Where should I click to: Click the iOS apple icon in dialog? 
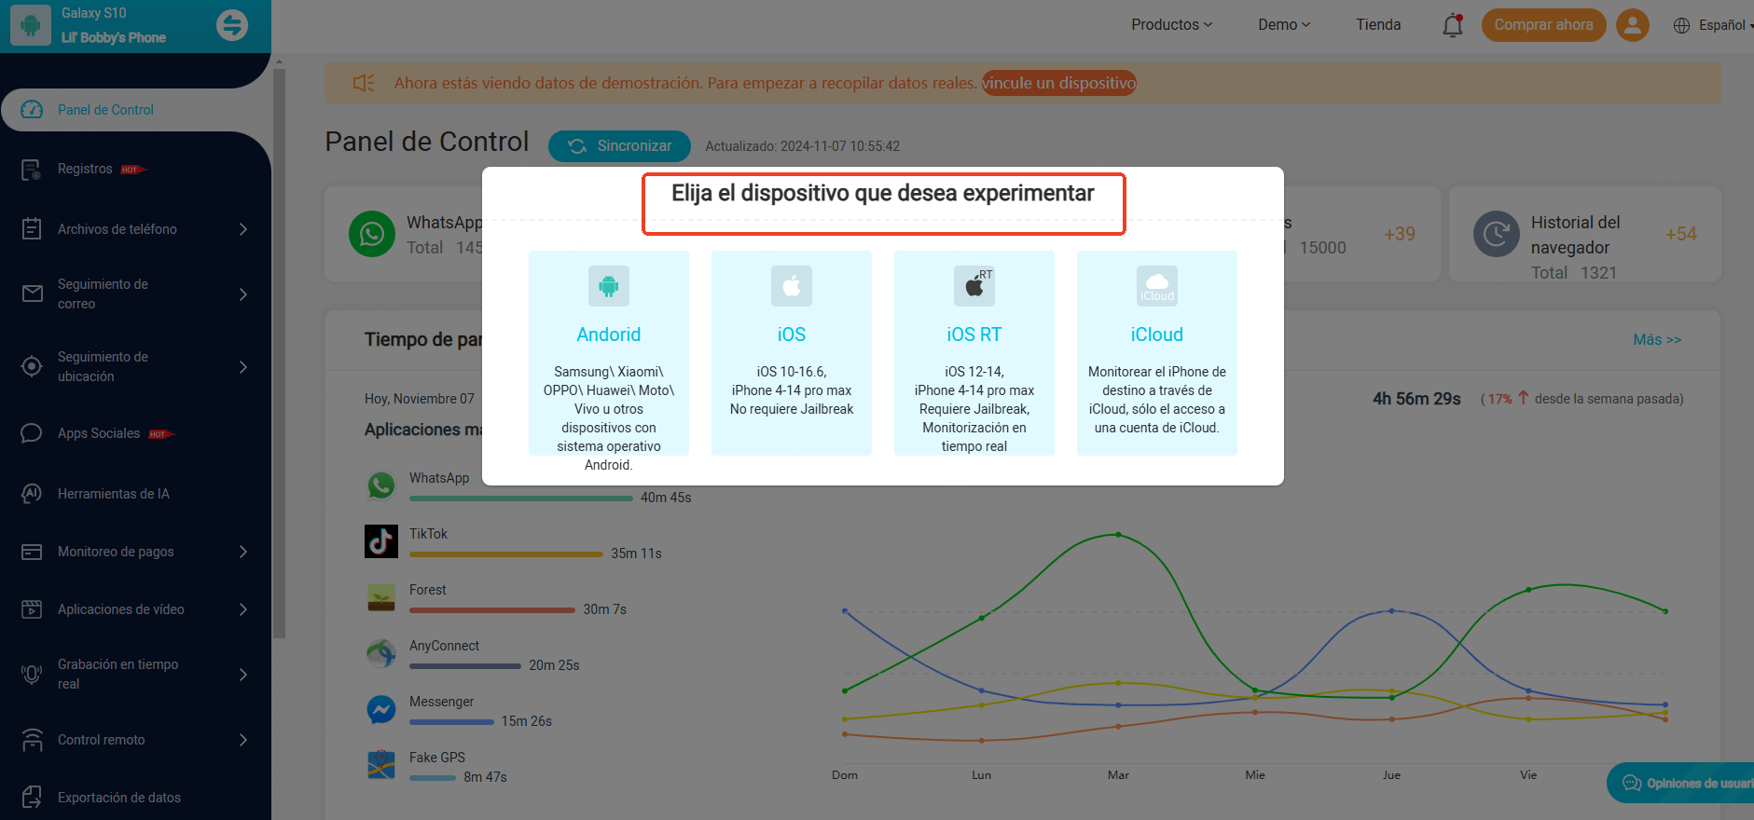click(x=792, y=286)
